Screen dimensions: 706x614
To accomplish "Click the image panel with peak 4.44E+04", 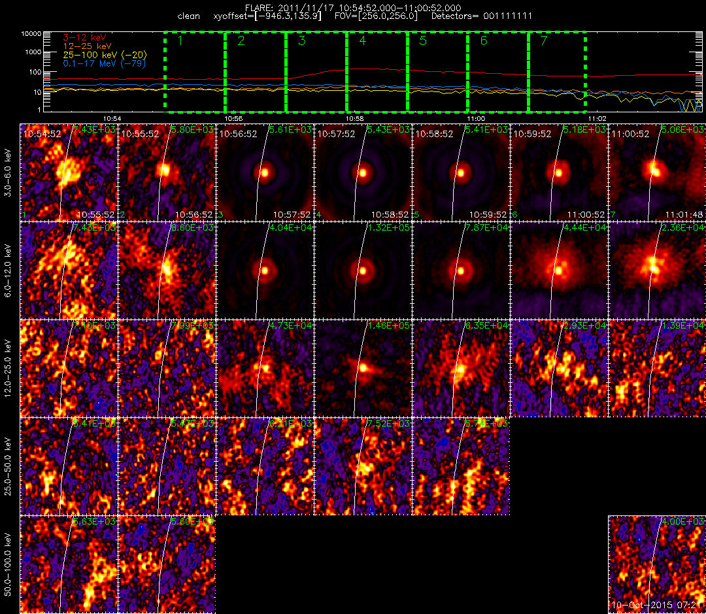I will click(559, 271).
